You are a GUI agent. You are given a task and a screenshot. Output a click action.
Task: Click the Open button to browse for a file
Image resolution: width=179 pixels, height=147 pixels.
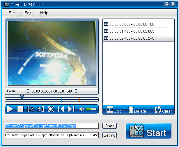pyautogui.click(x=109, y=126)
